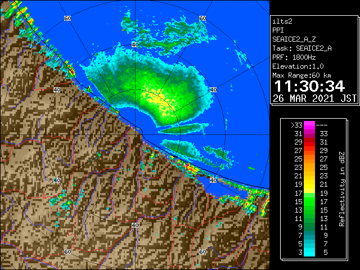Click the 11:30:34 timestamp

309,87
